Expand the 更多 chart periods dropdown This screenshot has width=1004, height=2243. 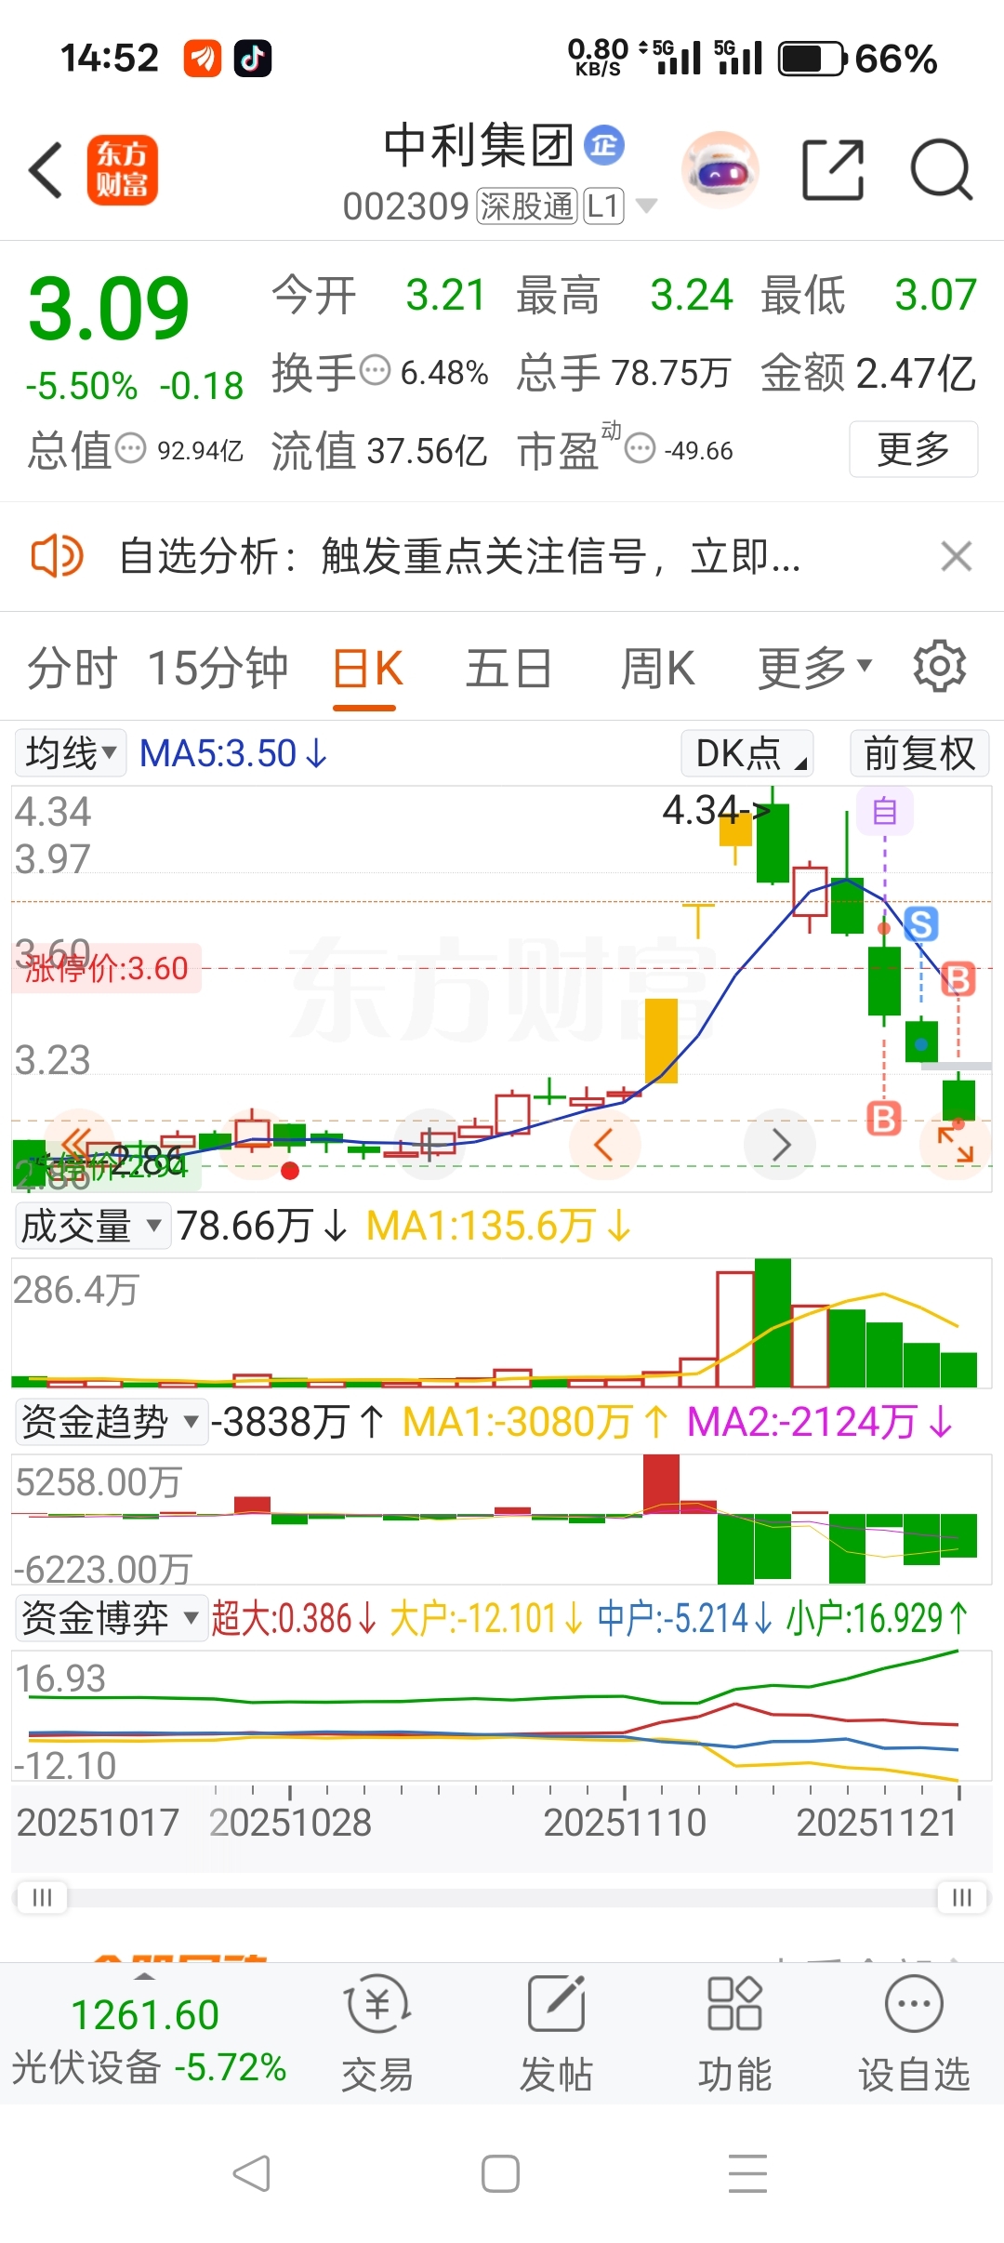815,669
